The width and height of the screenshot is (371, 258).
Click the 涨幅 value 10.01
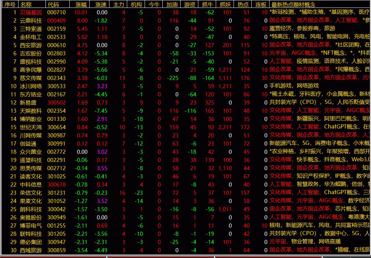81,13
